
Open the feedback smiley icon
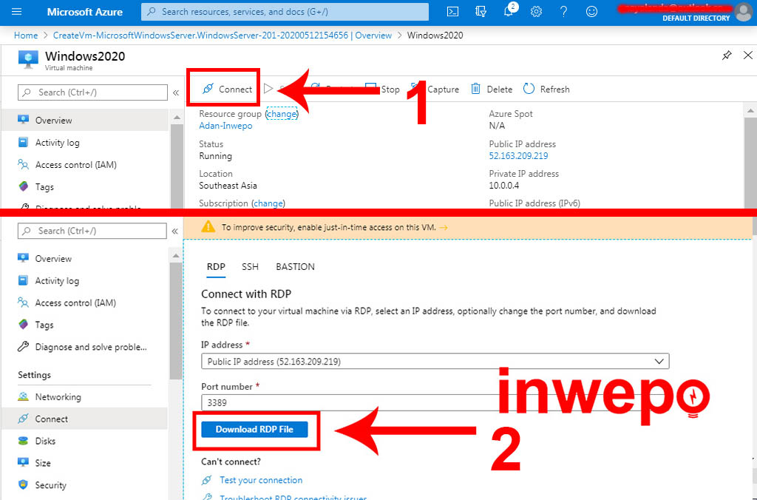[591, 12]
